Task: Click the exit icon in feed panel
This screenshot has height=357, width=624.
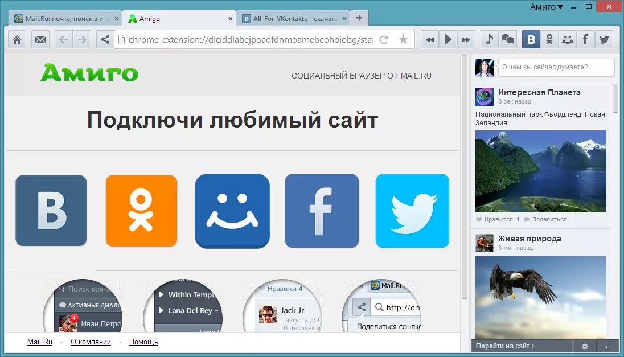Action: (607, 347)
